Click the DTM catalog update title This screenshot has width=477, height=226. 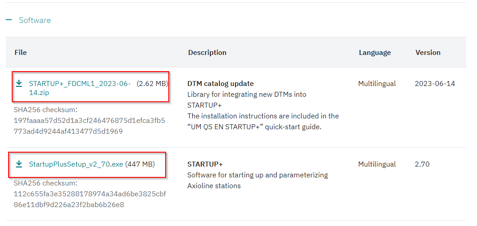click(221, 83)
